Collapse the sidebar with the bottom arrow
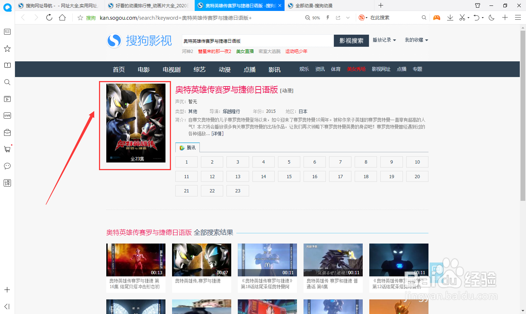 pyautogui.click(x=7, y=306)
